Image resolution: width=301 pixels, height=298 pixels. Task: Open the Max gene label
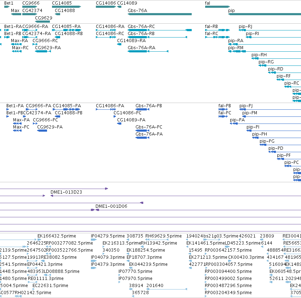[x=15, y=11]
